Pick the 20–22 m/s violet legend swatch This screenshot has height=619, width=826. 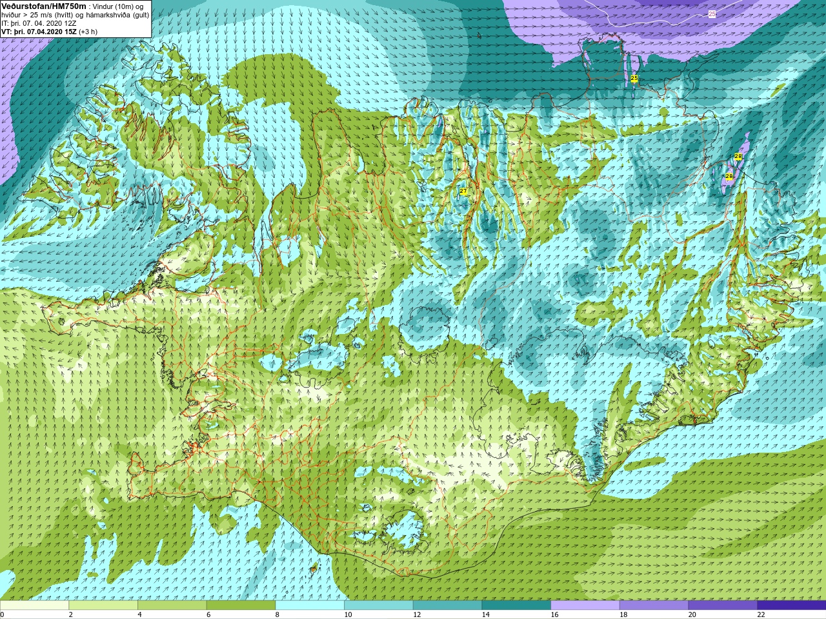[x=723, y=605]
